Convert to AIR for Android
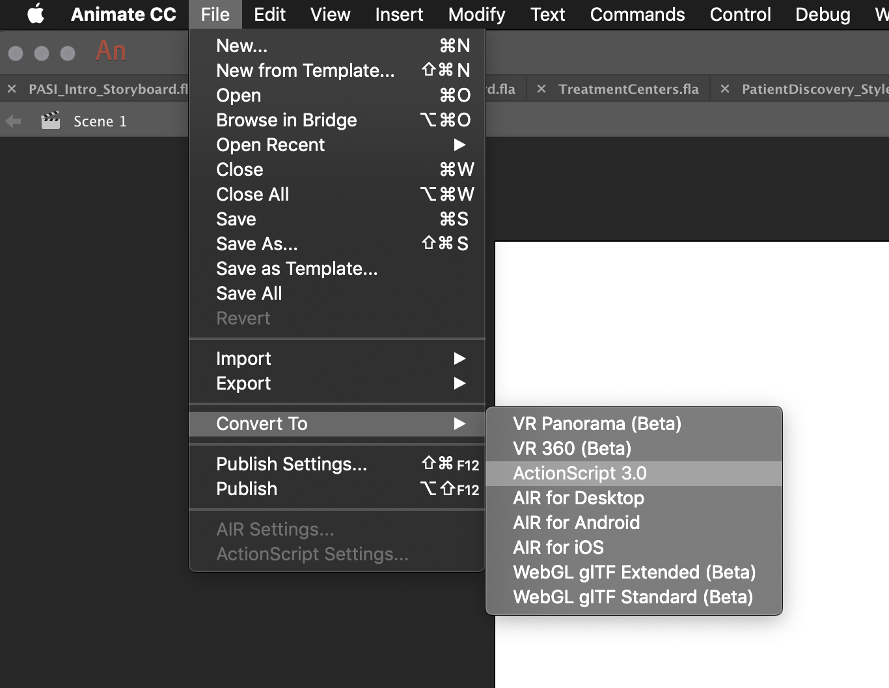 pos(634,523)
